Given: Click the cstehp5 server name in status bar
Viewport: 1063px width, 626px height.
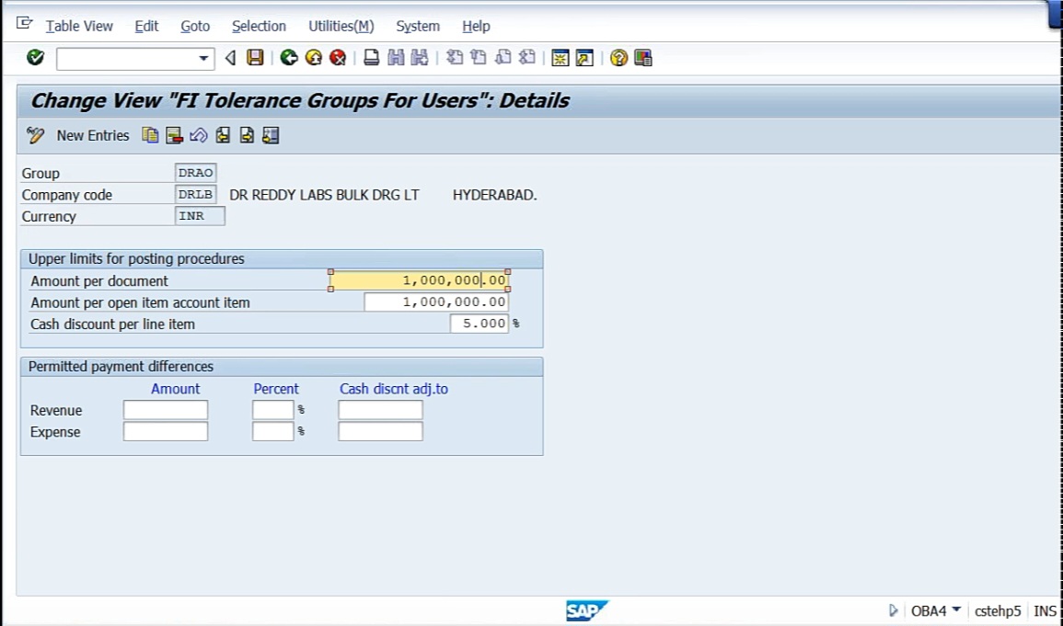Looking at the screenshot, I should point(998,611).
